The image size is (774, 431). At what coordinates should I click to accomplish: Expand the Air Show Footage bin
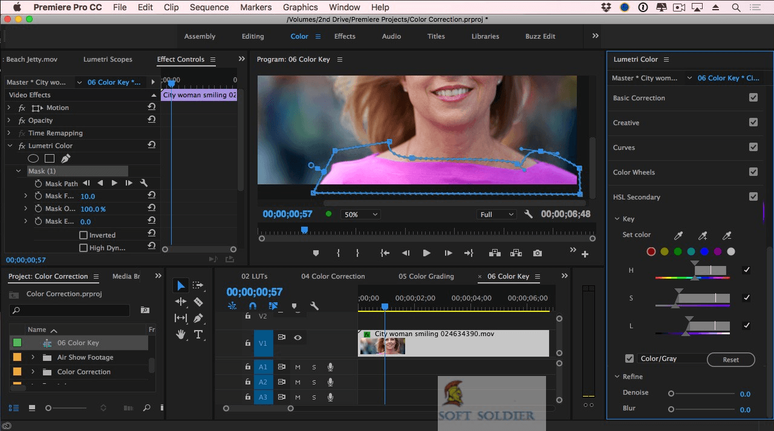pos(33,357)
